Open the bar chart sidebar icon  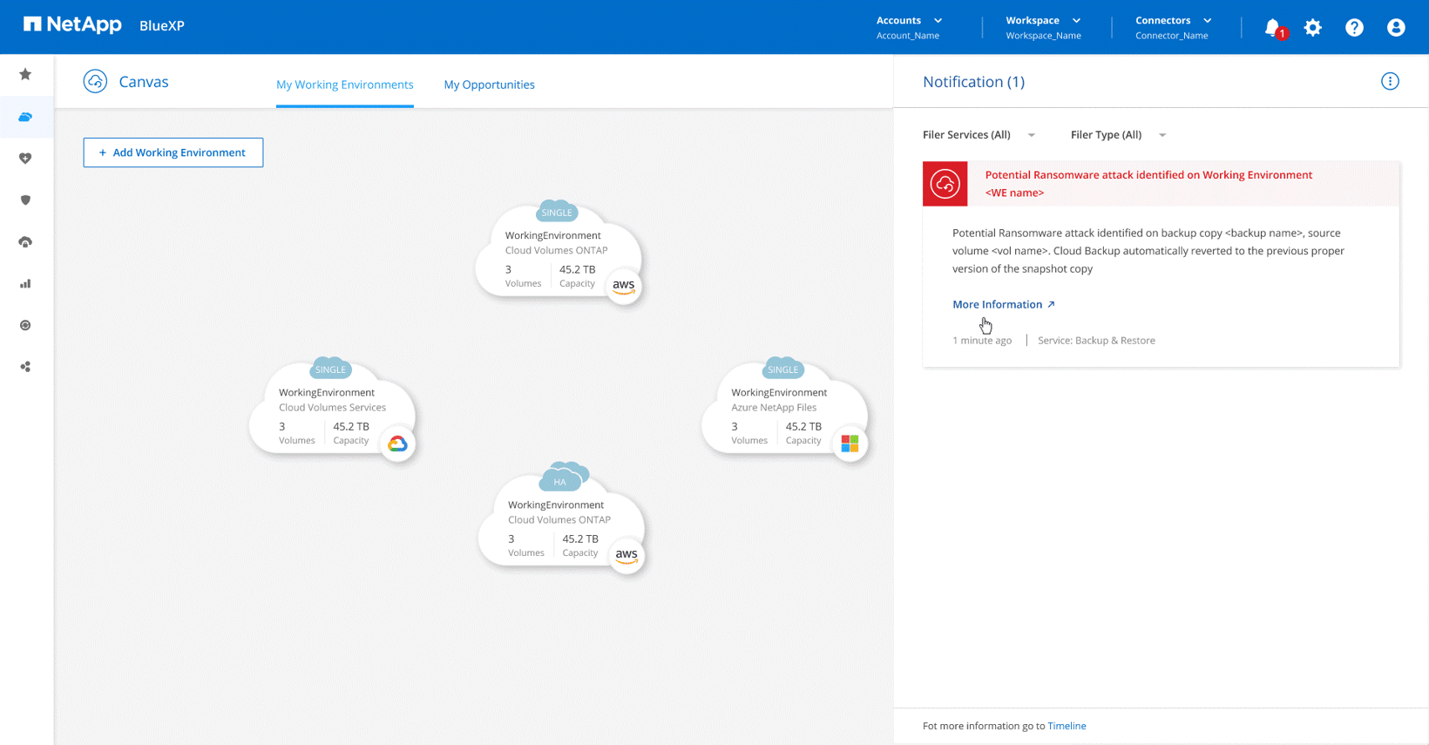point(25,284)
